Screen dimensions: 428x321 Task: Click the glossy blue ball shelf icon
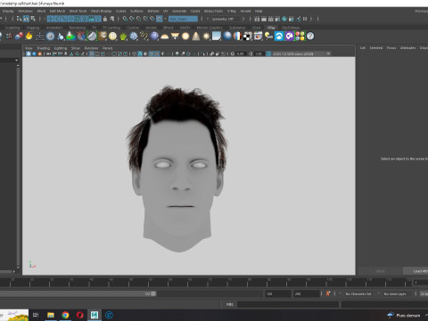pos(227,37)
